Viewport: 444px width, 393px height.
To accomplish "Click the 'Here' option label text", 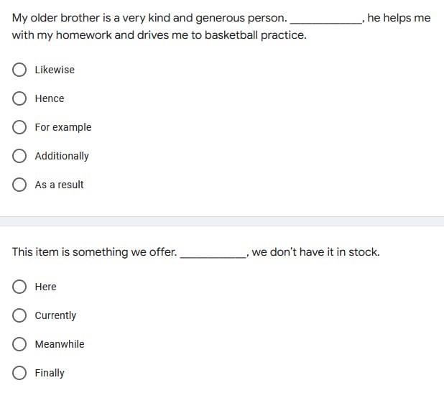I will point(45,287).
